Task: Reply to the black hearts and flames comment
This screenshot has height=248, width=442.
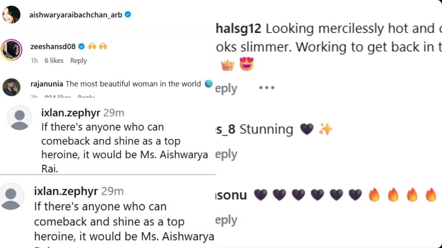Action: pos(226,220)
